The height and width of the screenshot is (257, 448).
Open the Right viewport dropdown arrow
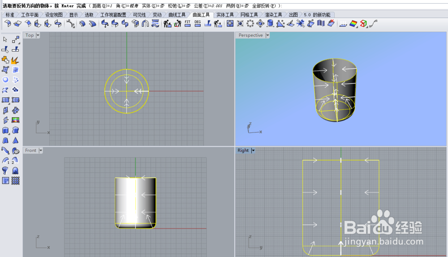coord(253,150)
